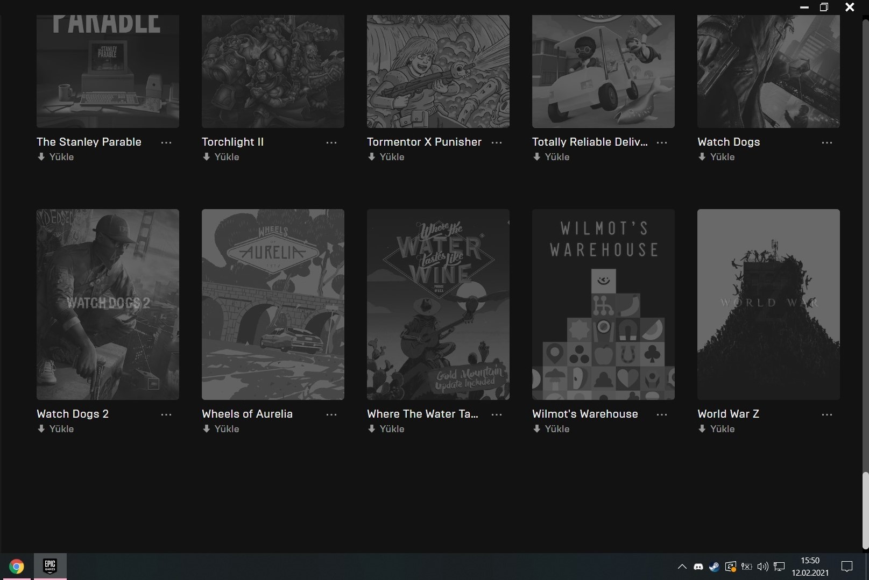869x580 pixels.
Task: Open three-dot menu for Totally Reliable Delivery
Action: click(662, 142)
